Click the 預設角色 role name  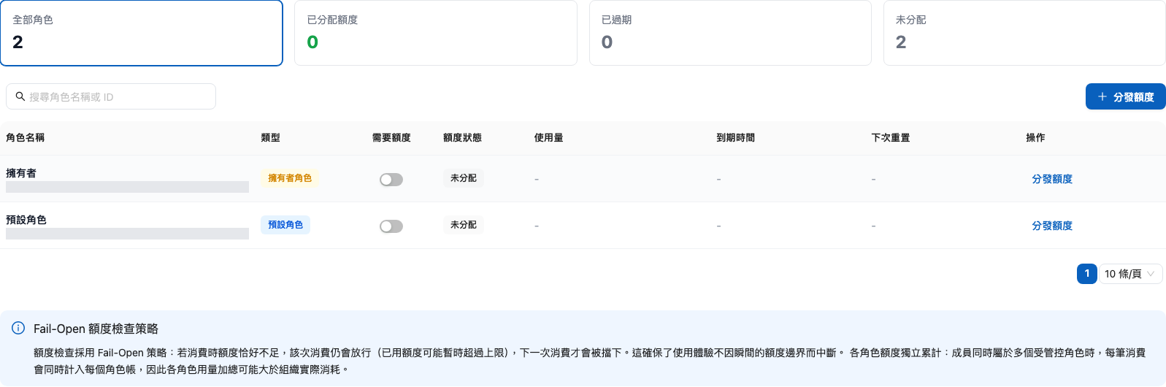tap(26, 220)
